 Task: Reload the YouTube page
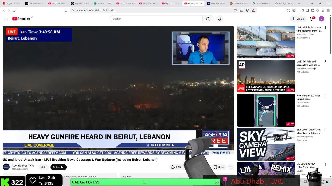tap(14, 10)
